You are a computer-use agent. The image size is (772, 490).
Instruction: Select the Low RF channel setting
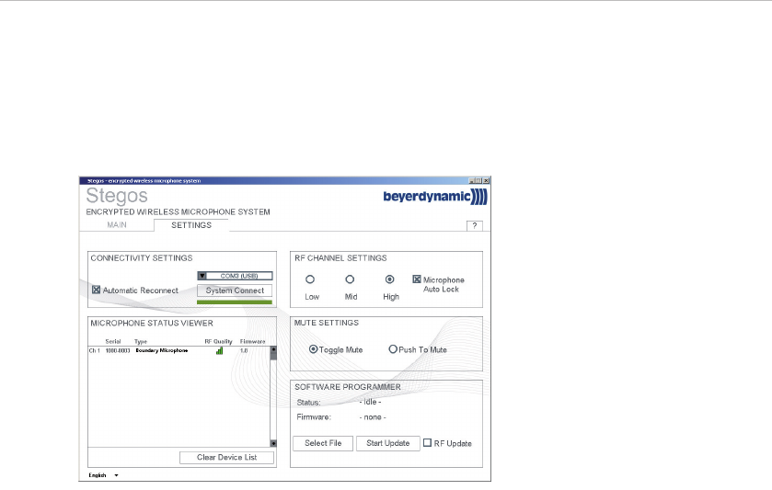coord(310,279)
